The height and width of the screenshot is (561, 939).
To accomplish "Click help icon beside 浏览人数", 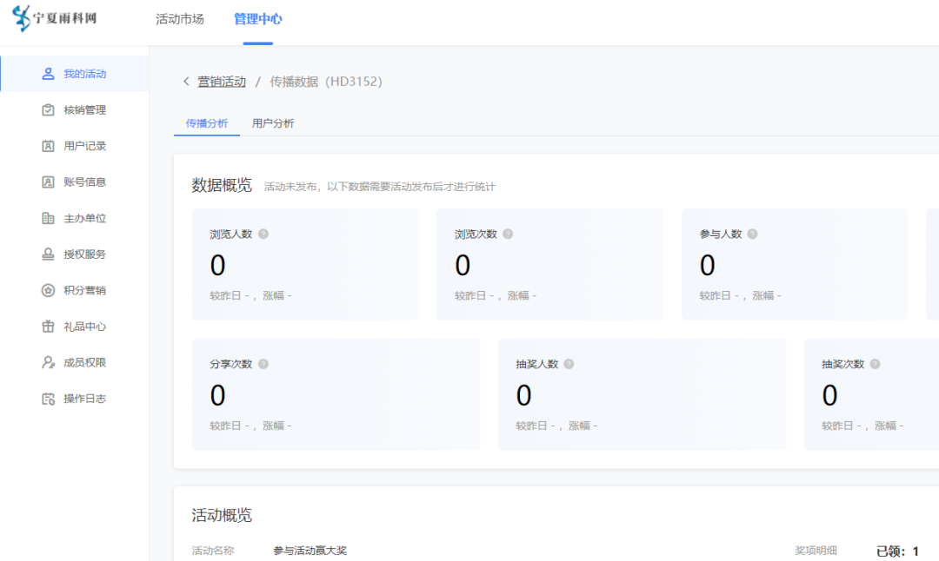I will 263,234.
